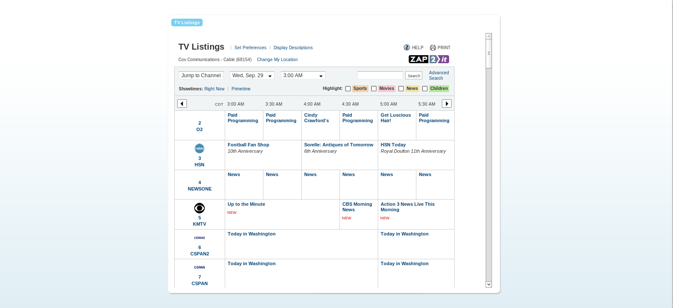673x308 pixels.
Task: Select channel 4 NEWSONE label
Action: pos(200,186)
